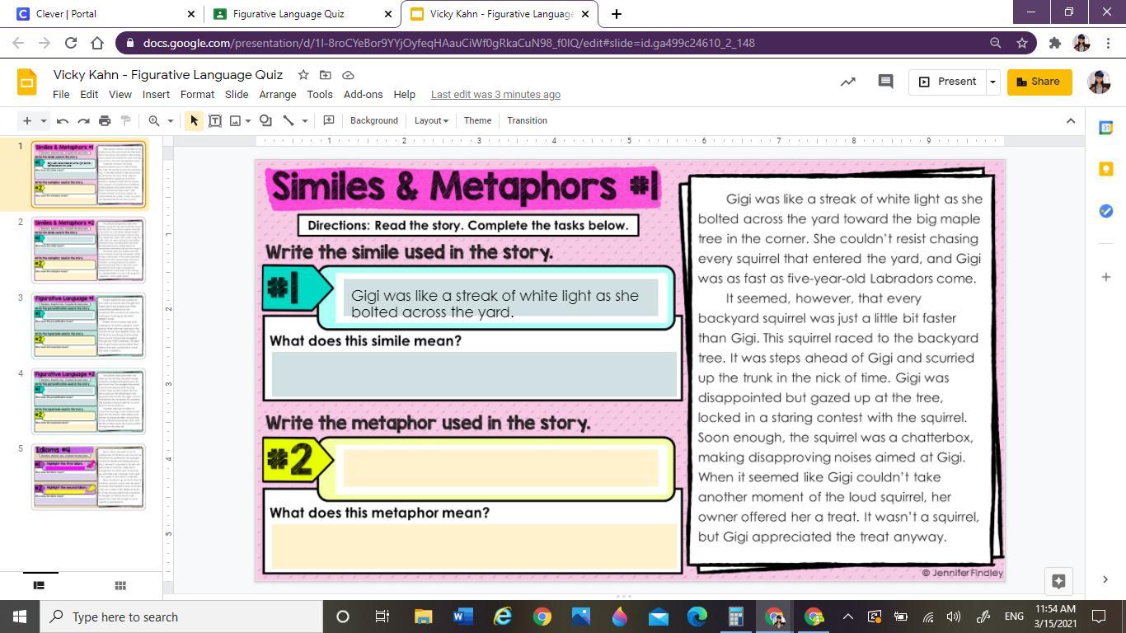The width and height of the screenshot is (1126, 633).
Task: Open the View menu
Action: click(120, 95)
